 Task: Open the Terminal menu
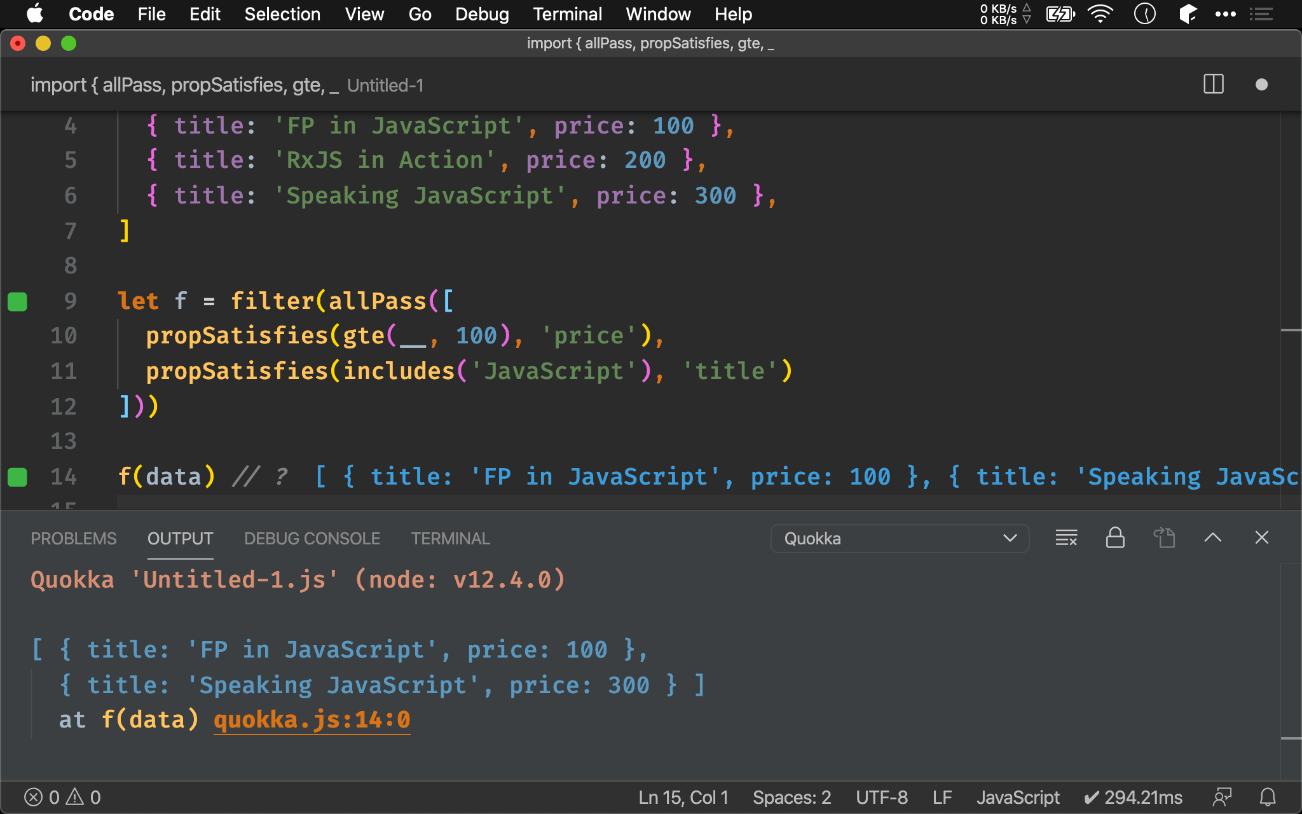(567, 14)
